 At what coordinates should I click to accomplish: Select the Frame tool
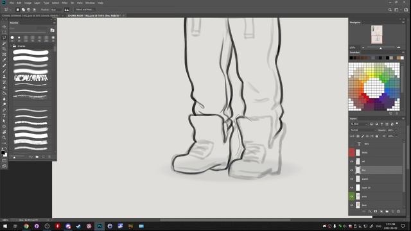(x=4, y=54)
